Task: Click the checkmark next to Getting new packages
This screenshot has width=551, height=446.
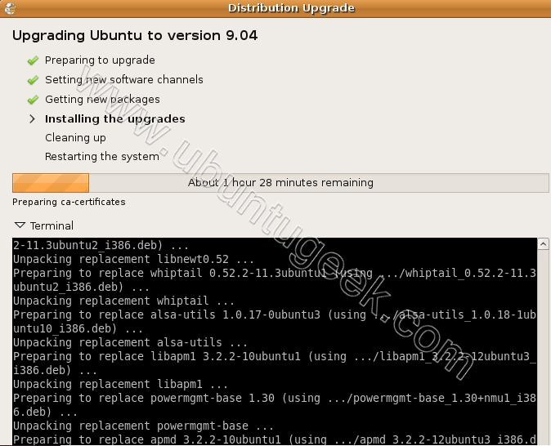Action: coord(33,100)
